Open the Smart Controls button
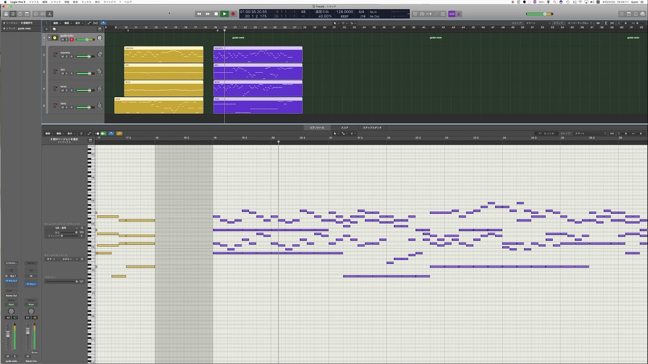This screenshot has width=648, height=364. [36, 14]
